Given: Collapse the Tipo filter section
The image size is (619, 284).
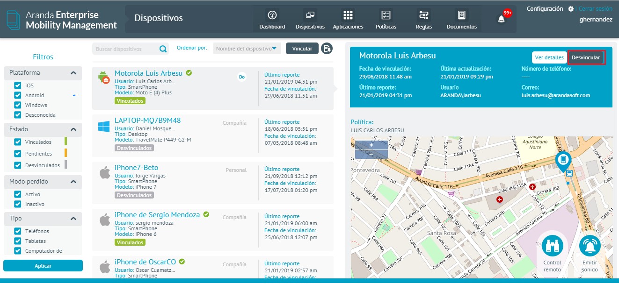Looking at the screenshot, I should point(73,219).
